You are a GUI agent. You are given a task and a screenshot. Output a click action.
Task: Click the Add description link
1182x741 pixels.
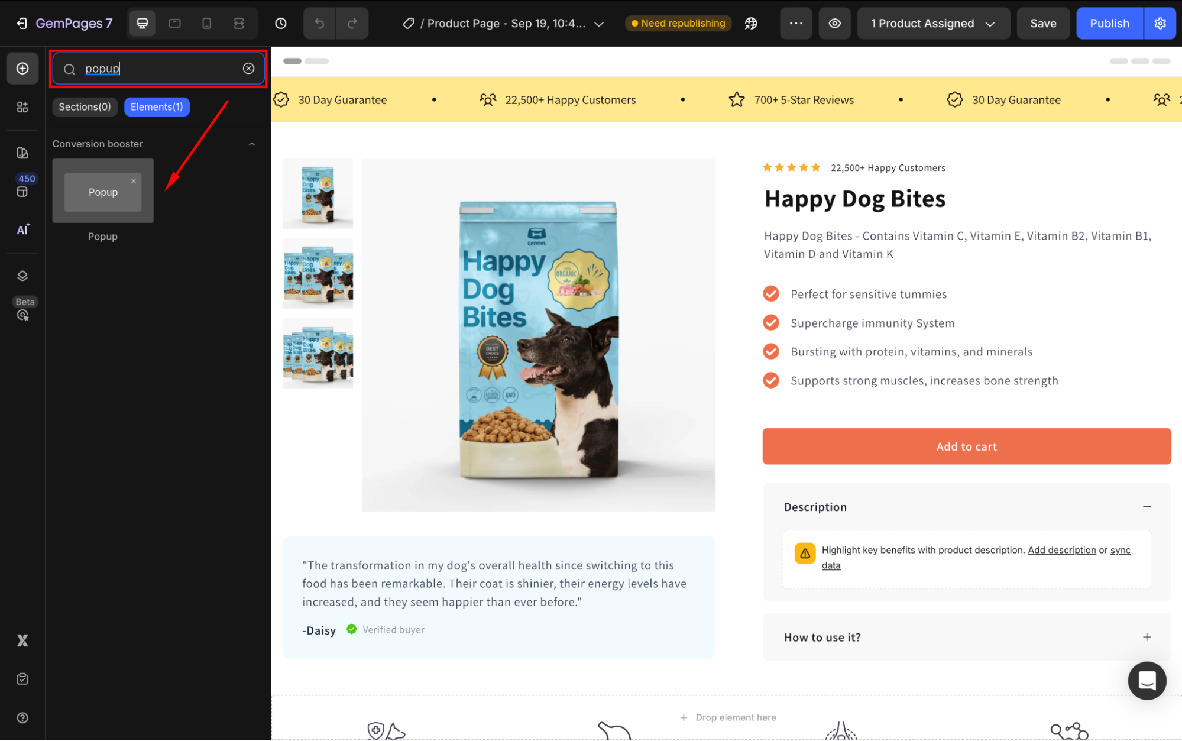tap(1061, 550)
